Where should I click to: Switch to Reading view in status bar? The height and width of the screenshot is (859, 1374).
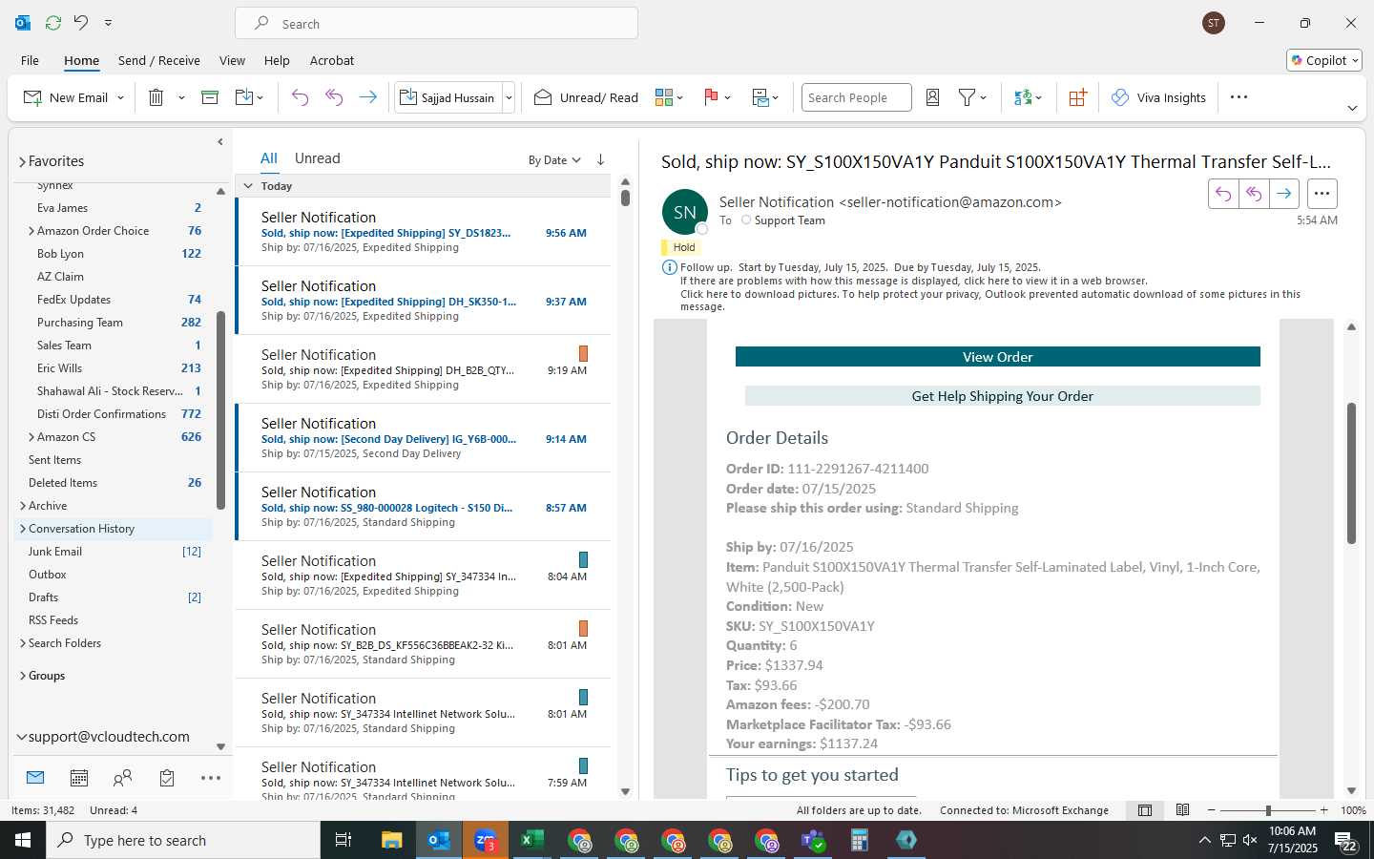click(x=1182, y=810)
